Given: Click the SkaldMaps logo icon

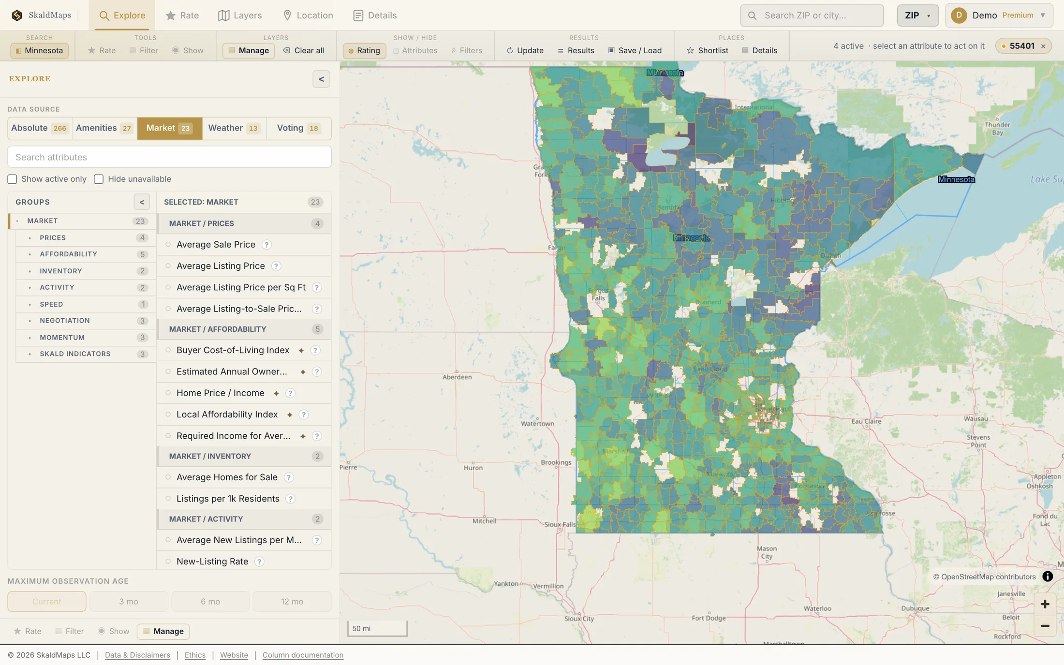Looking at the screenshot, I should (x=17, y=15).
